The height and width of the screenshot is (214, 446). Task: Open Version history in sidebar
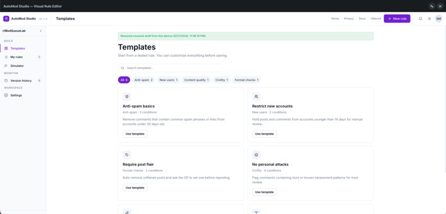23,81
